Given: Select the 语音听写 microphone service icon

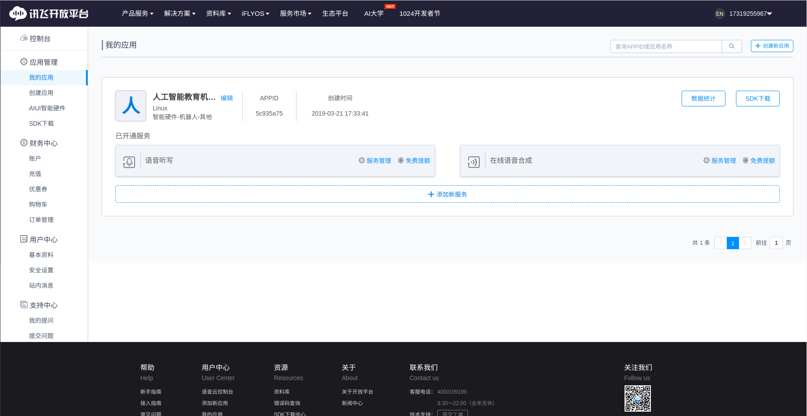Looking at the screenshot, I should (x=129, y=161).
